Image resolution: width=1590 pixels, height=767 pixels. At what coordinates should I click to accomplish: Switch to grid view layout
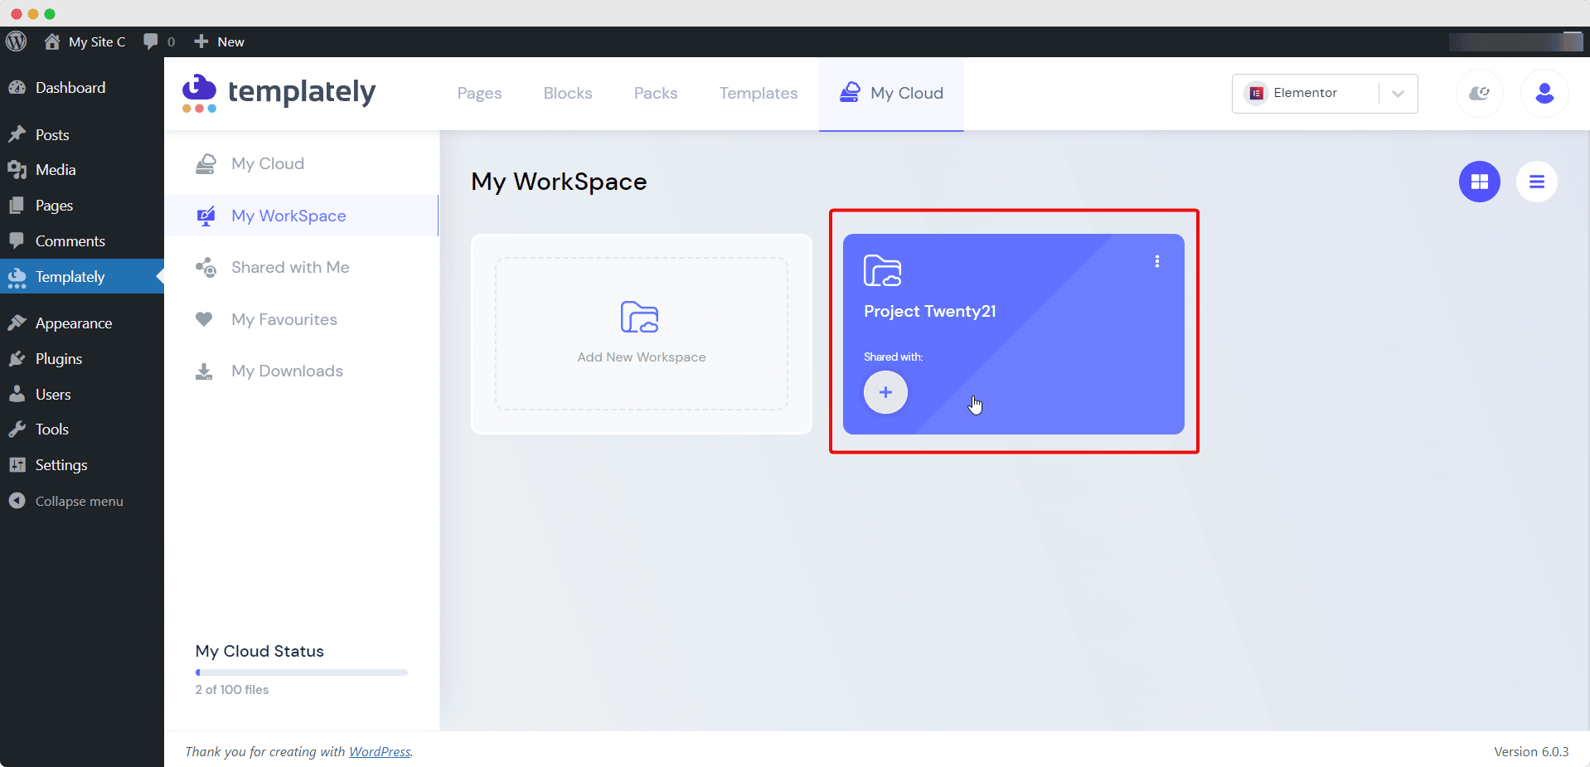1480,182
